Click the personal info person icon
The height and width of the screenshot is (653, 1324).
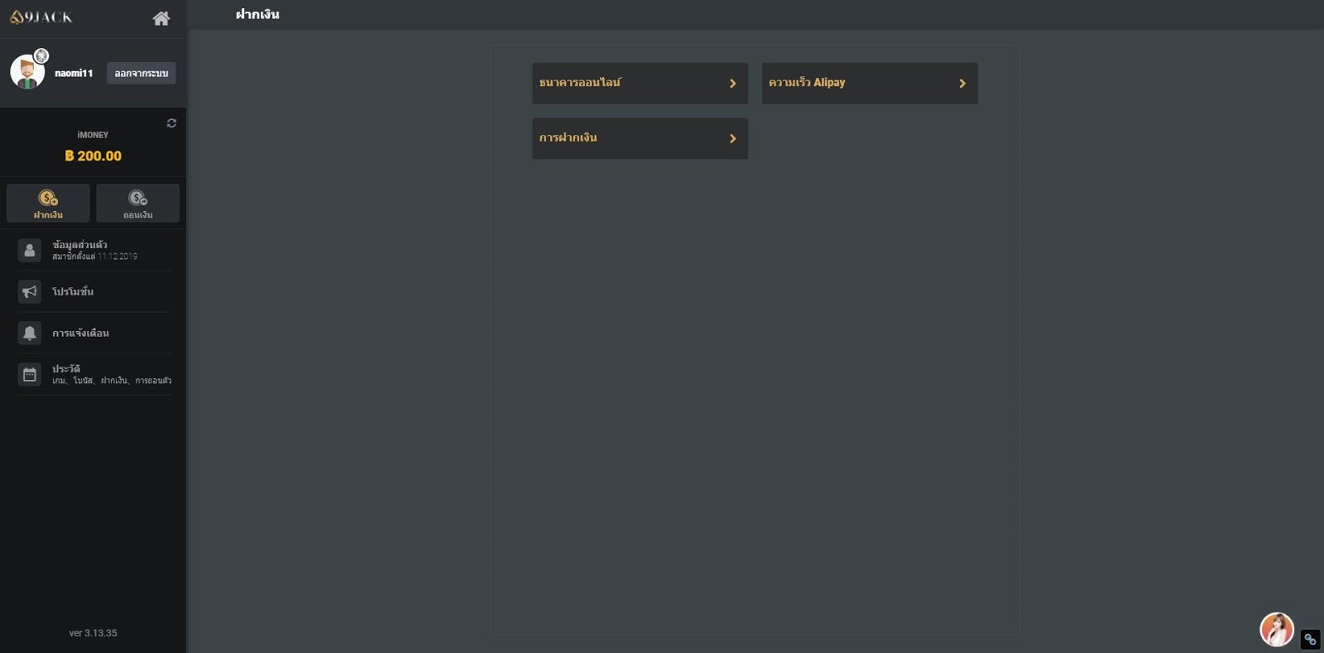point(30,250)
